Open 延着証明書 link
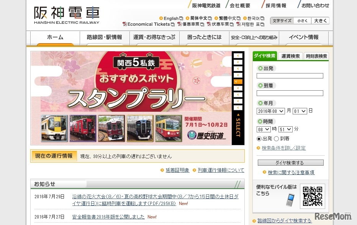Image resolution: width=357 pixels, height=225 pixels. point(177,170)
